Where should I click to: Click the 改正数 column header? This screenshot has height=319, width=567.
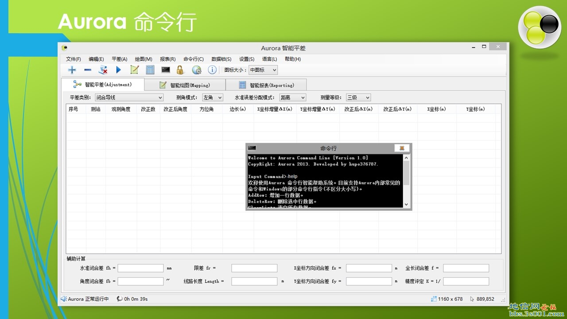pyautogui.click(x=148, y=109)
